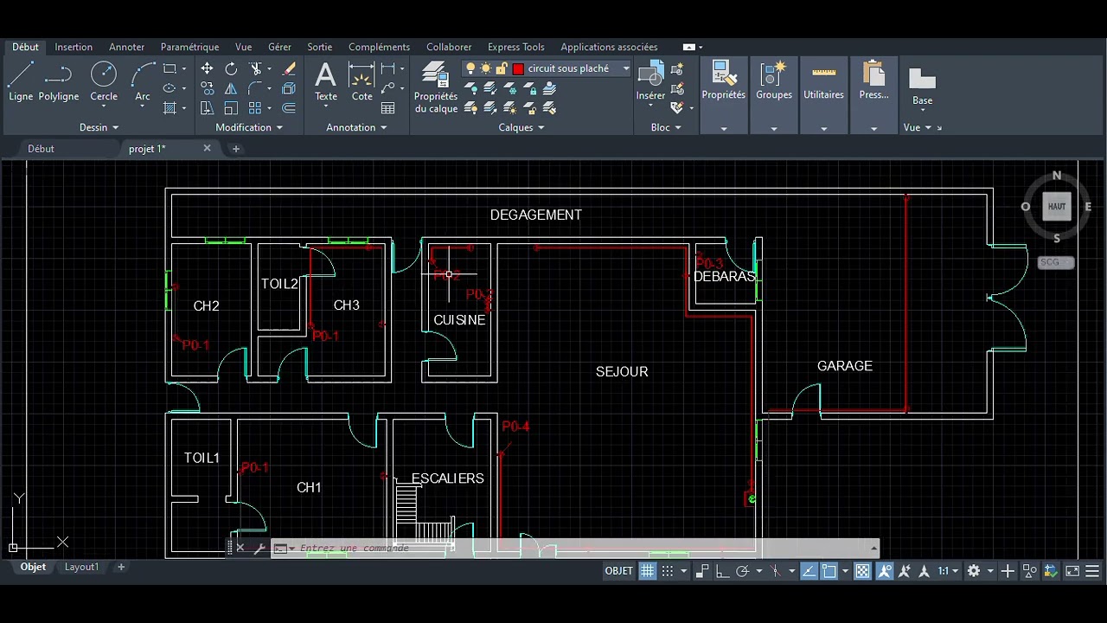Choose the Cercle tool

click(x=103, y=81)
